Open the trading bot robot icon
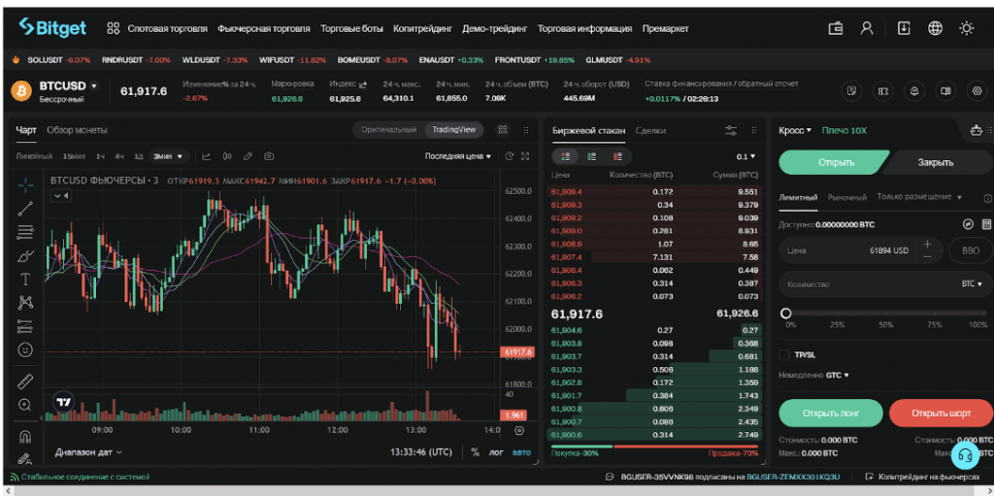This screenshot has width=994, height=496. (977, 131)
